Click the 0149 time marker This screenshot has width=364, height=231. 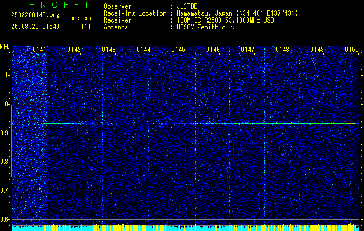click(x=317, y=50)
